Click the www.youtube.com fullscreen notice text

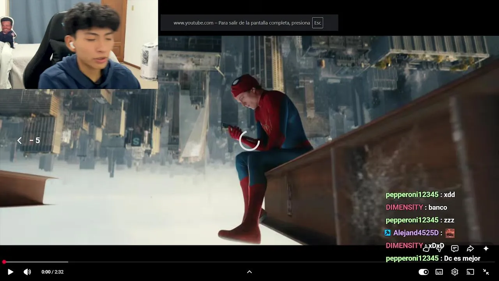242,23
